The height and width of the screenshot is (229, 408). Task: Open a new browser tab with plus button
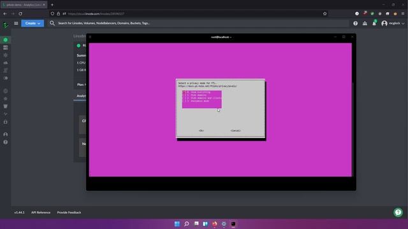52,4
